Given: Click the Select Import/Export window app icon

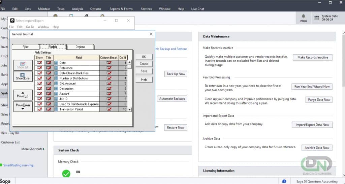Looking at the screenshot, I should [12, 21].
